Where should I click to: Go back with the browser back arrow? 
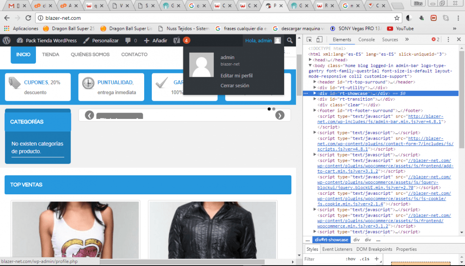click(7, 18)
